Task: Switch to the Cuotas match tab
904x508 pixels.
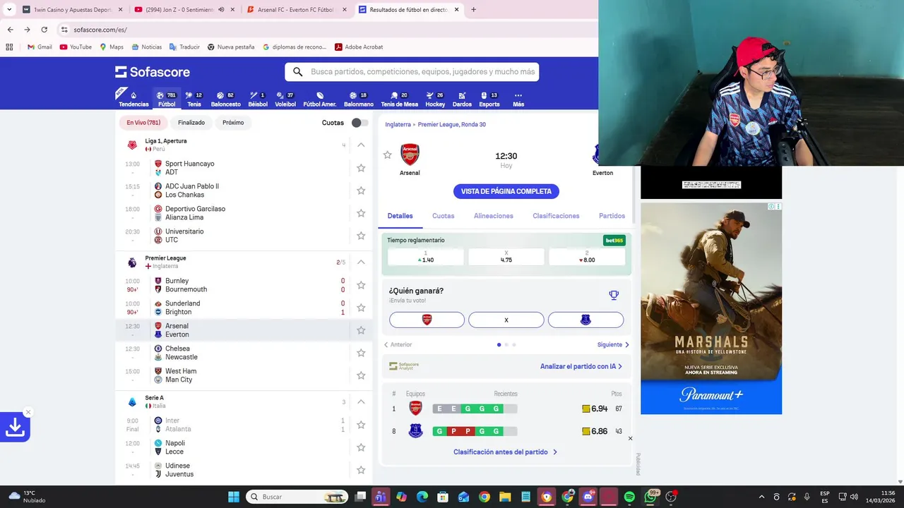Action: [444, 216]
